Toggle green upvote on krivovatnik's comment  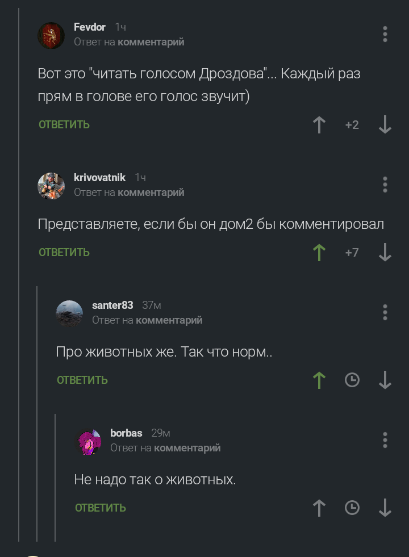click(x=319, y=253)
